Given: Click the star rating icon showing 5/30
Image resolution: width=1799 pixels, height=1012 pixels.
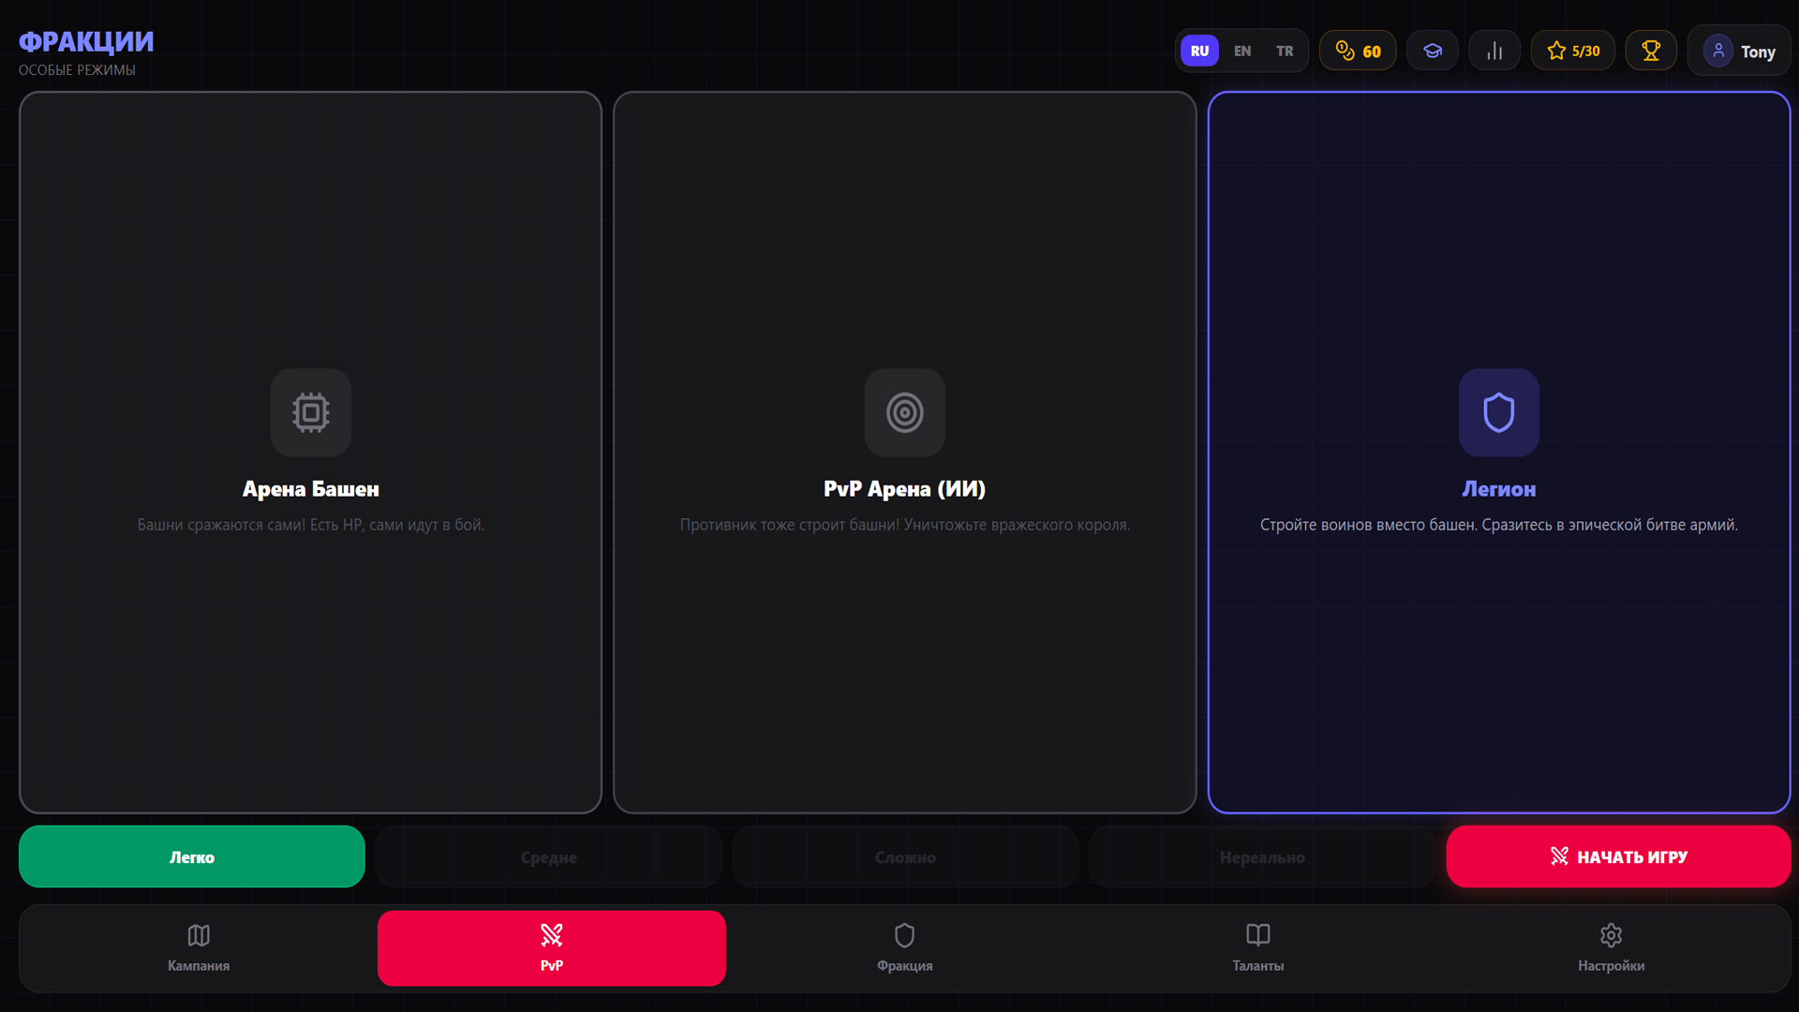Looking at the screenshot, I should point(1572,51).
